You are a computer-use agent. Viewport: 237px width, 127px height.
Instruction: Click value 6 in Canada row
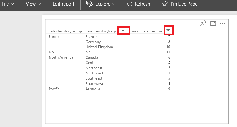click(x=169, y=57)
